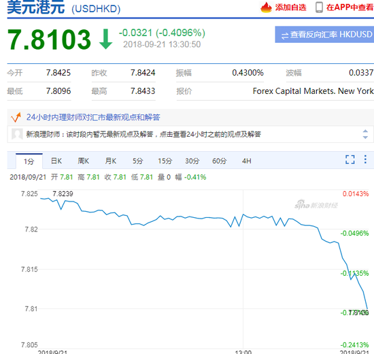Open the chart's three-dot options menu
Image resolution: width=374 pixels, height=354 pixels.
(365, 159)
